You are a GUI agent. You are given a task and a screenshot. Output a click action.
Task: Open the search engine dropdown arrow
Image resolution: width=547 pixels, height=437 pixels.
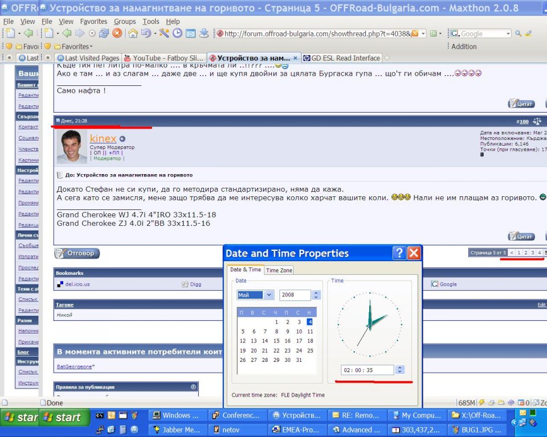pyautogui.click(x=508, y=34)
